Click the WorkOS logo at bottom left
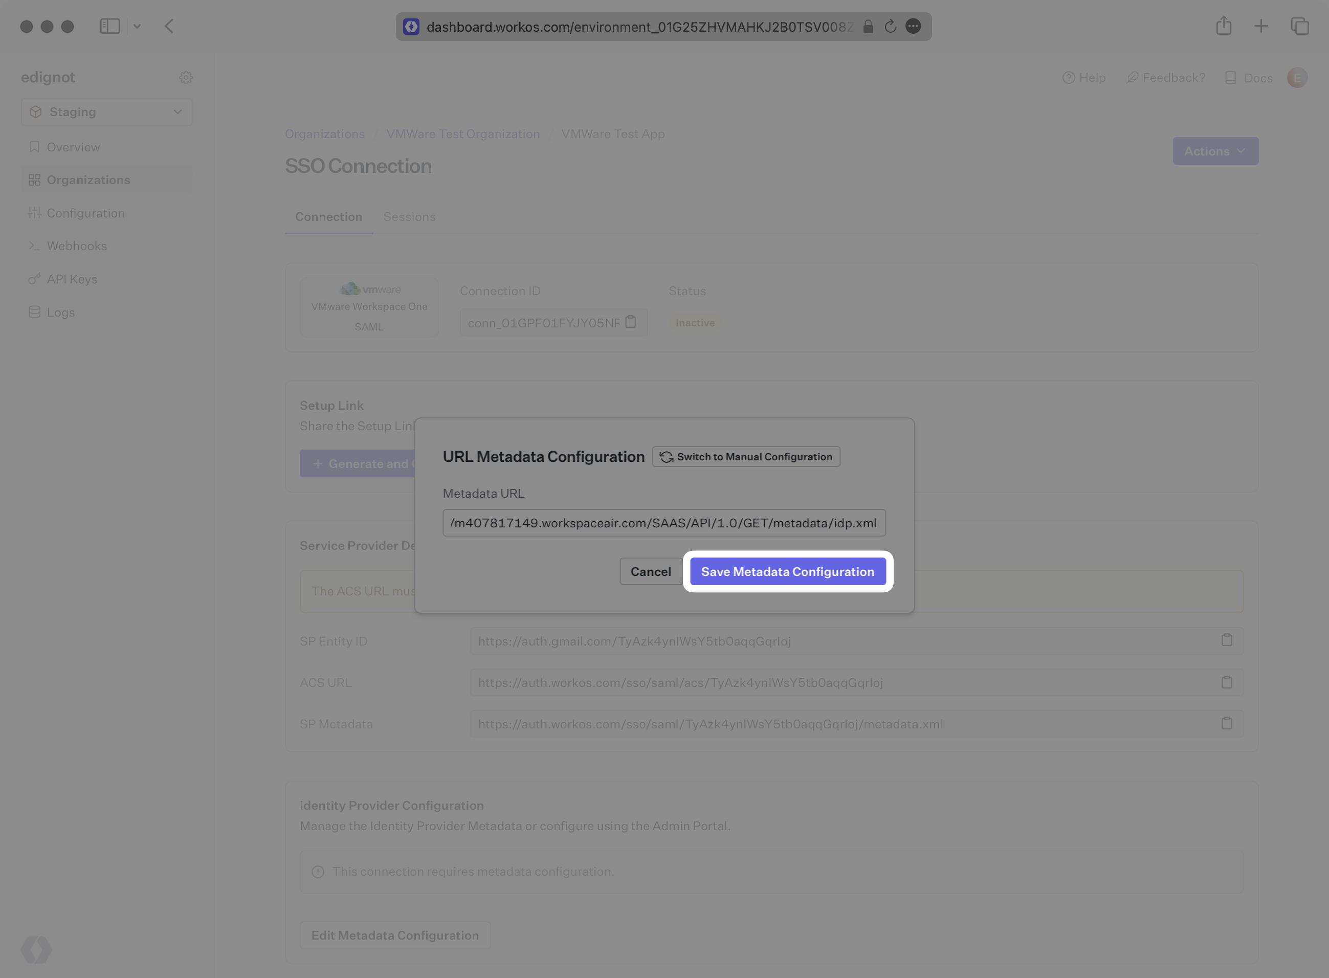This screenshot has width=1329, height=978. click(36, 949)
